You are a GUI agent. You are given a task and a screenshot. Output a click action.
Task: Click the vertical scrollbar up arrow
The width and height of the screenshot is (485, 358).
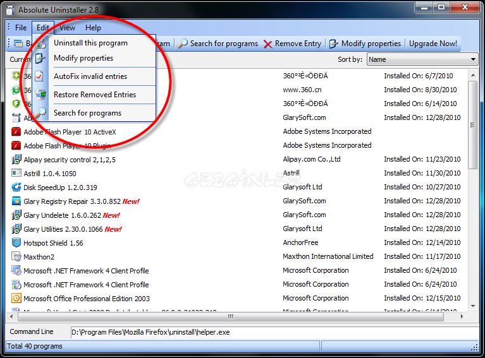472,75
